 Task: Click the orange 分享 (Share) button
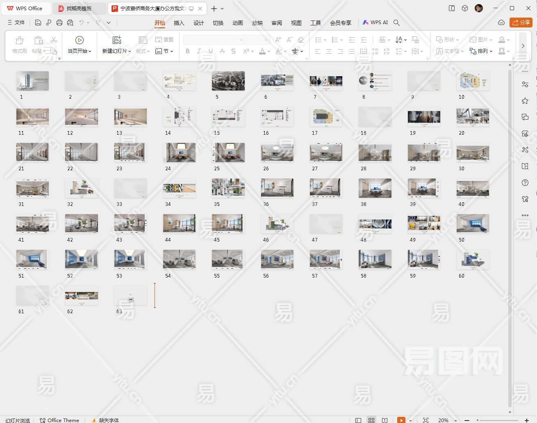pyautogui.click(x=521, y=23)
